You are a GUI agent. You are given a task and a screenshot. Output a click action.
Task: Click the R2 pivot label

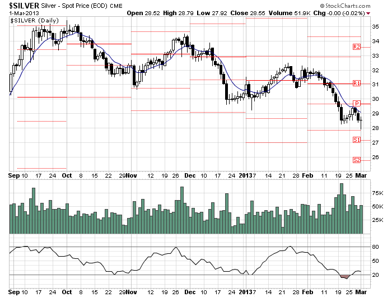point(357,47)
